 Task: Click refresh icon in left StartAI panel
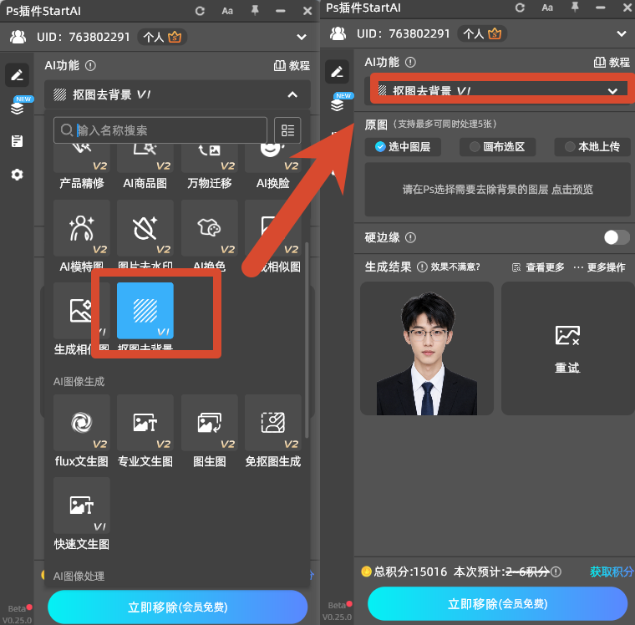pyautogui.click(x=200, y=12)
